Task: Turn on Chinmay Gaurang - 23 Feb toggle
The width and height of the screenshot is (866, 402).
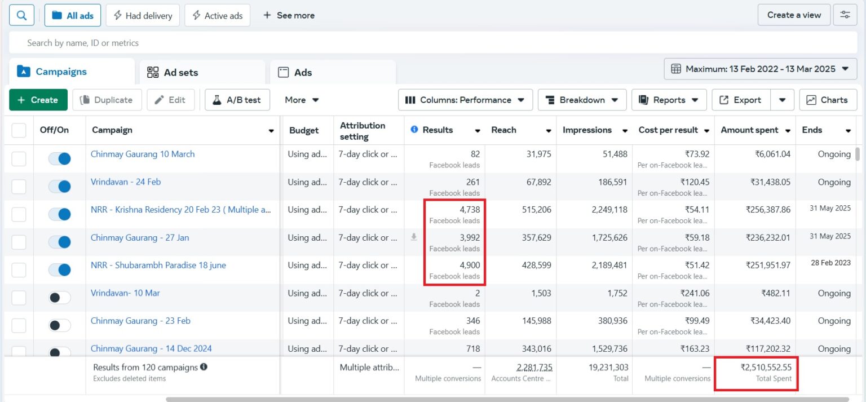Action: (x=59, y=325)
